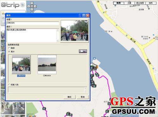Viewport: 158px width, 117px height.
Task: Click the browse photo magnifier button
Action: coord(83,51)
